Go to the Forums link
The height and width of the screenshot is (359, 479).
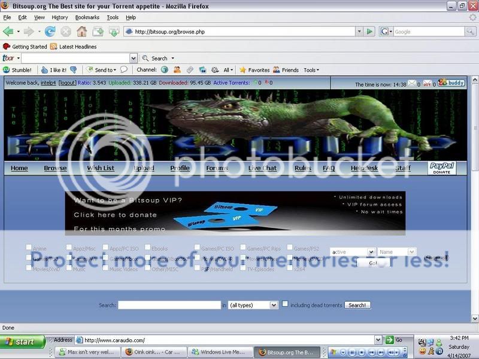point(217,168)
